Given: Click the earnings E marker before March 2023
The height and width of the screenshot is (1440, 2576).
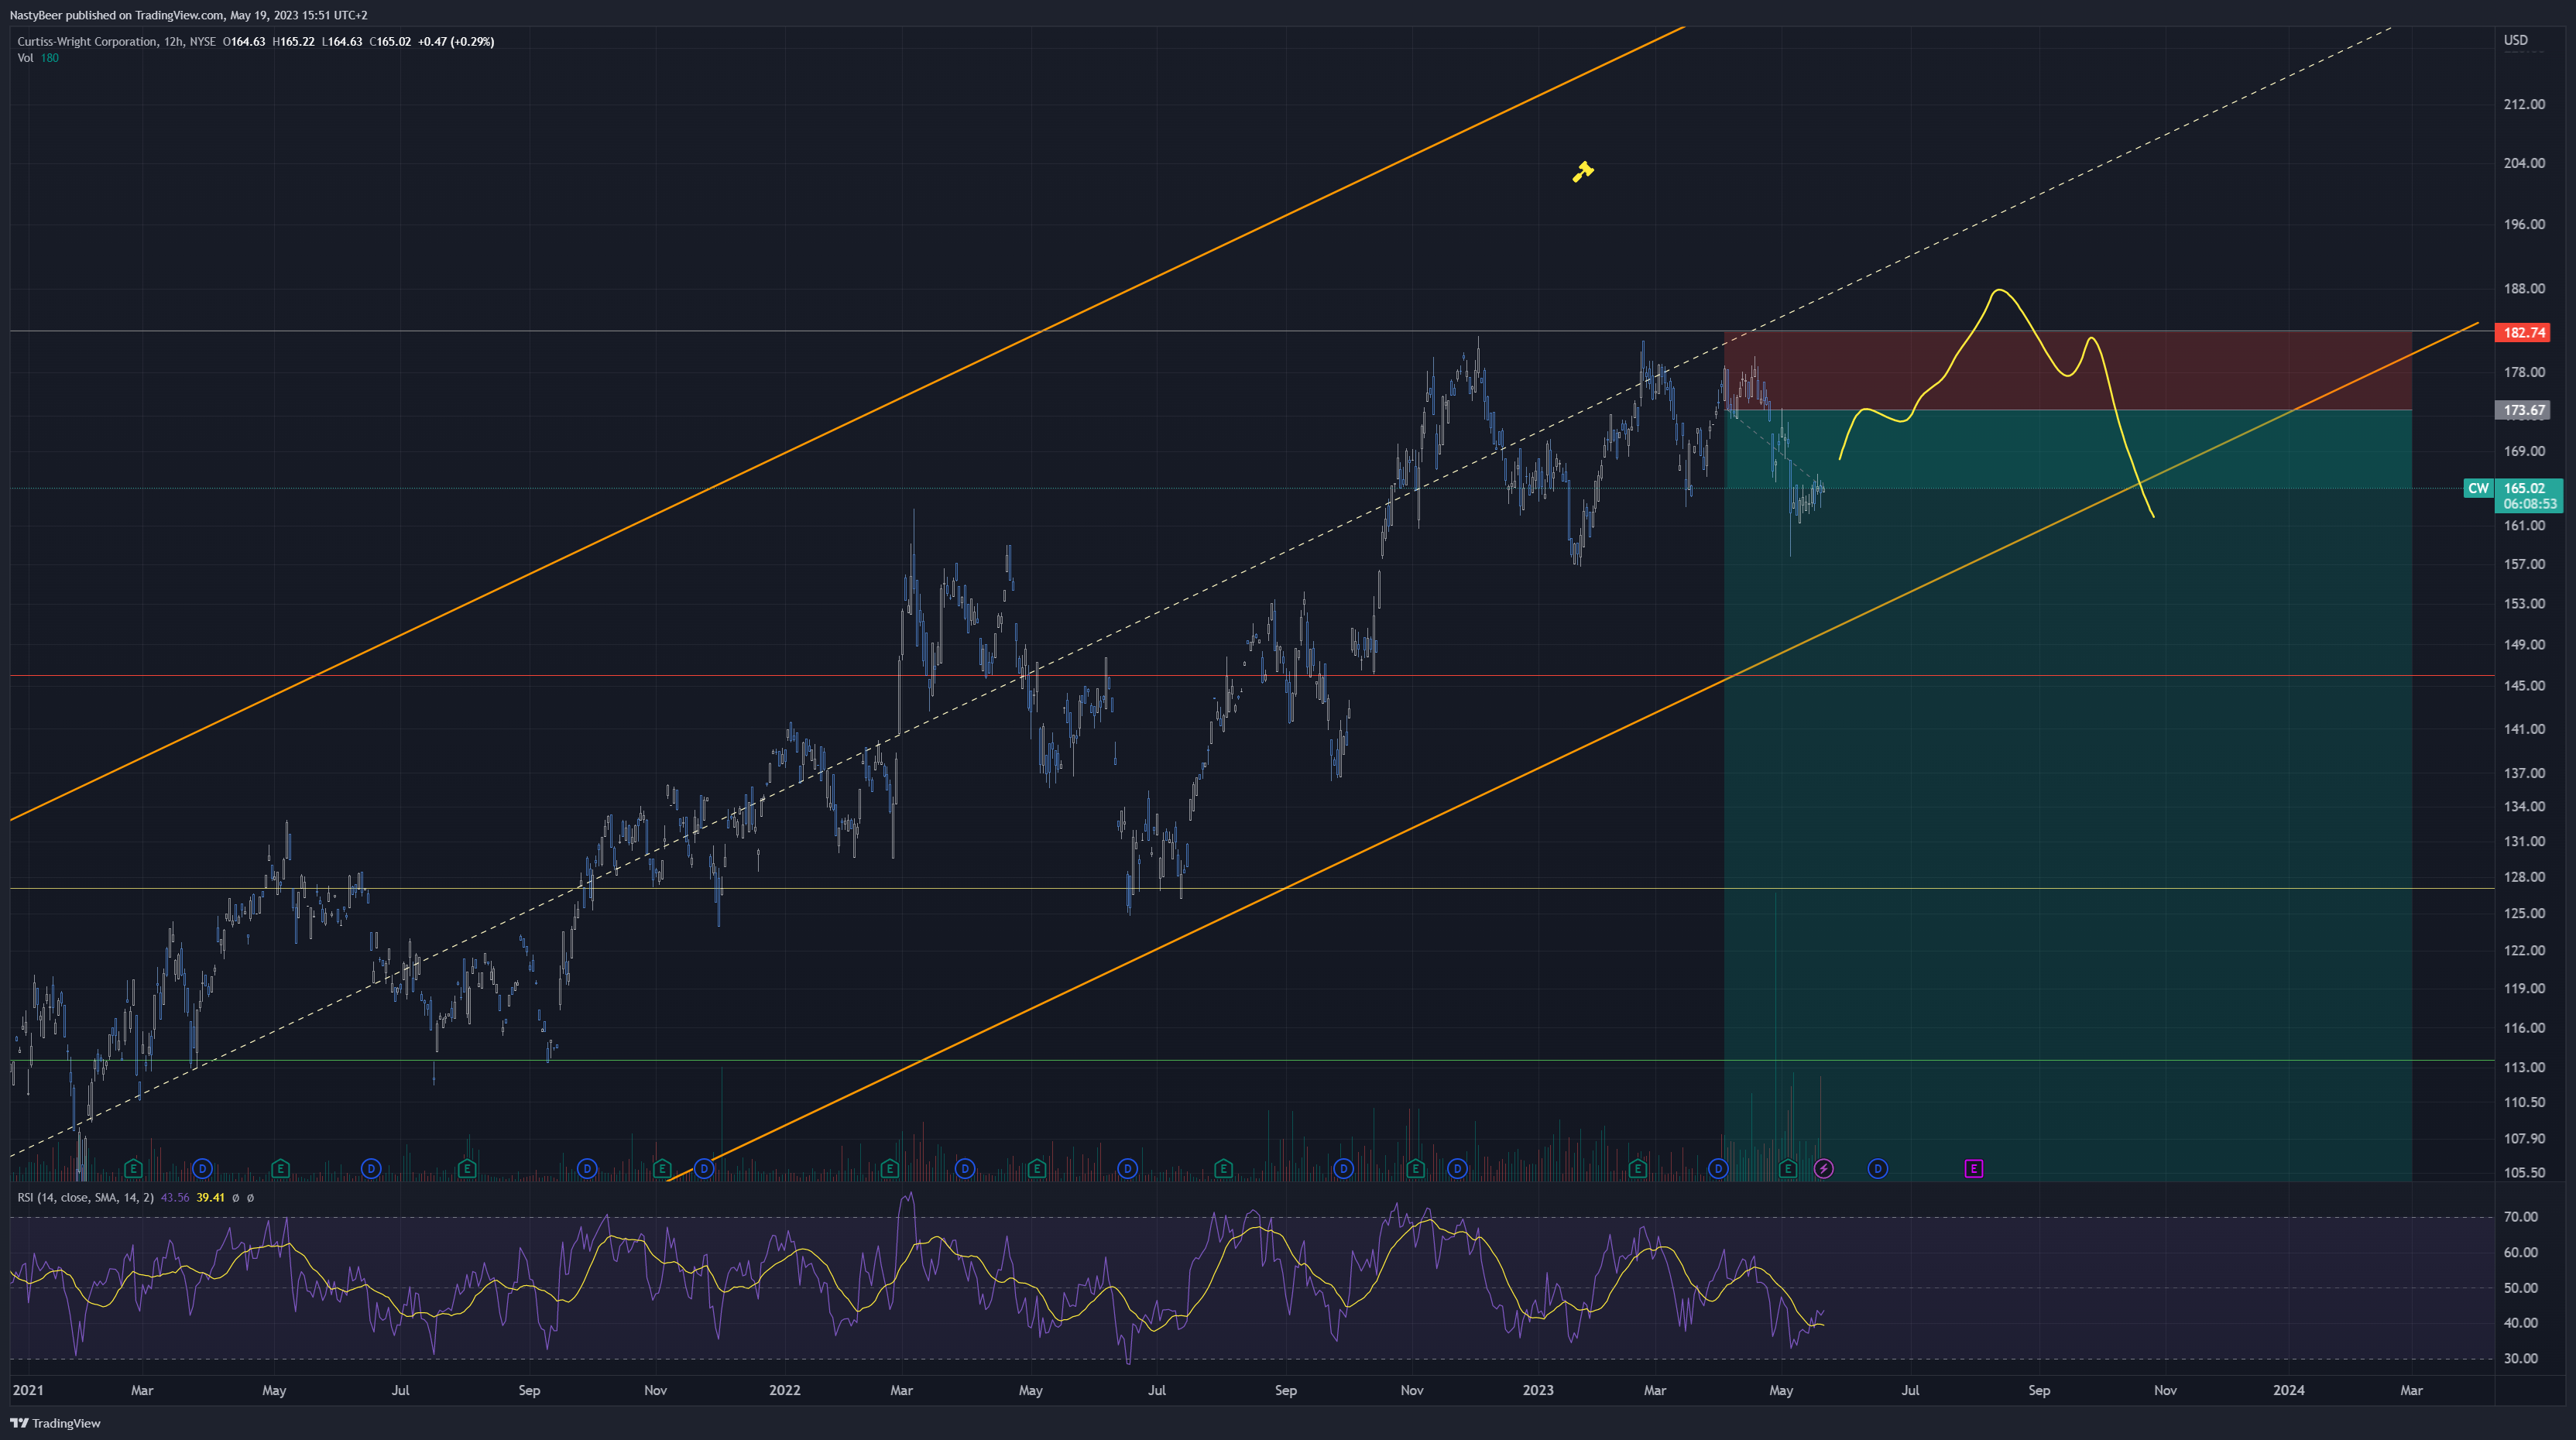Looking at the screenshot, I should pos(1637,1168).
